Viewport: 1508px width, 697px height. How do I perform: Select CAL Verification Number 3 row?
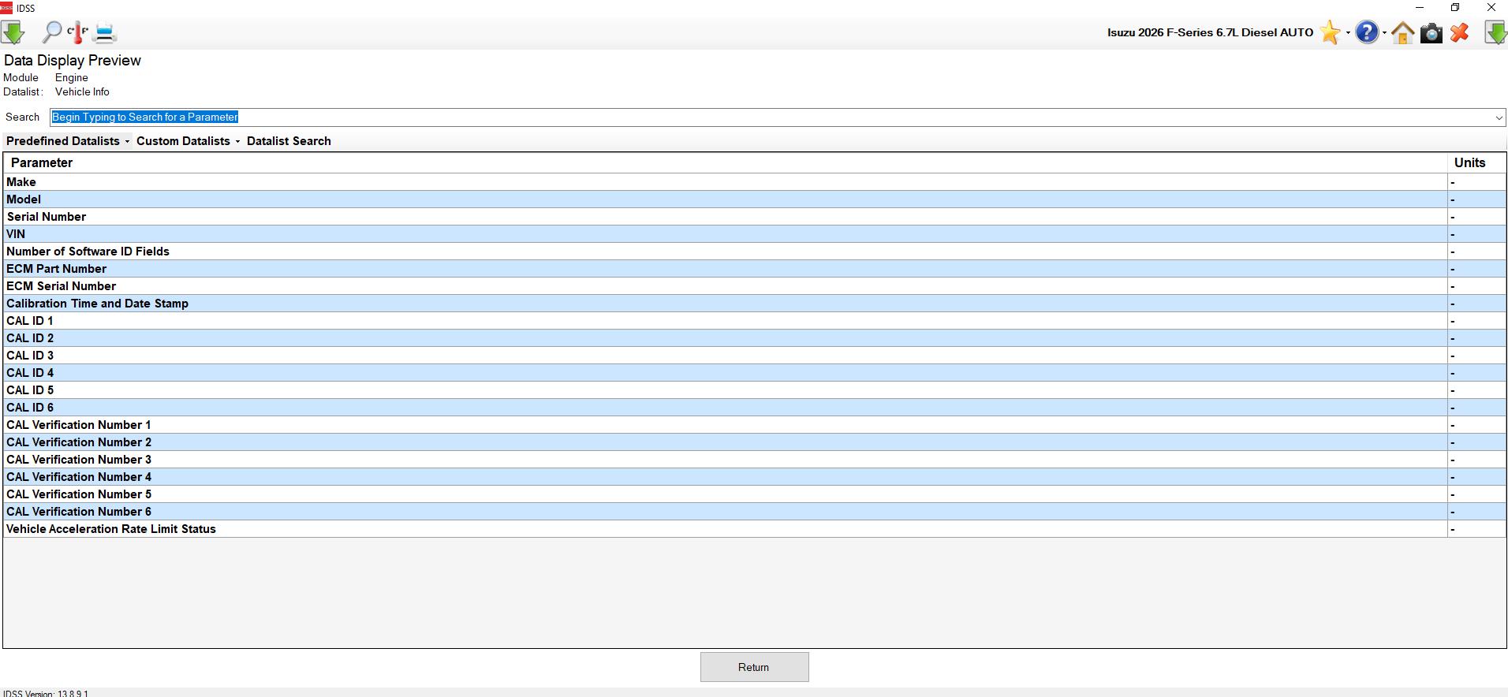(x=755, y=460)
